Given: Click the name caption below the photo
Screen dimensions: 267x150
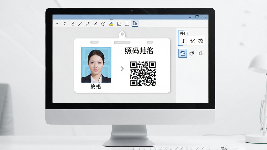Looking at the screenshot, I should (x=96, y=86).
